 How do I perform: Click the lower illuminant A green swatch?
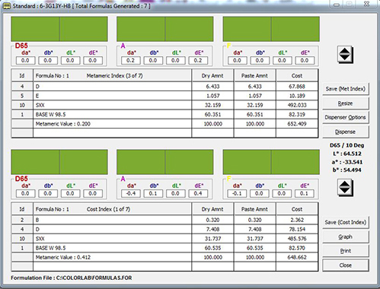click(165, 162)
